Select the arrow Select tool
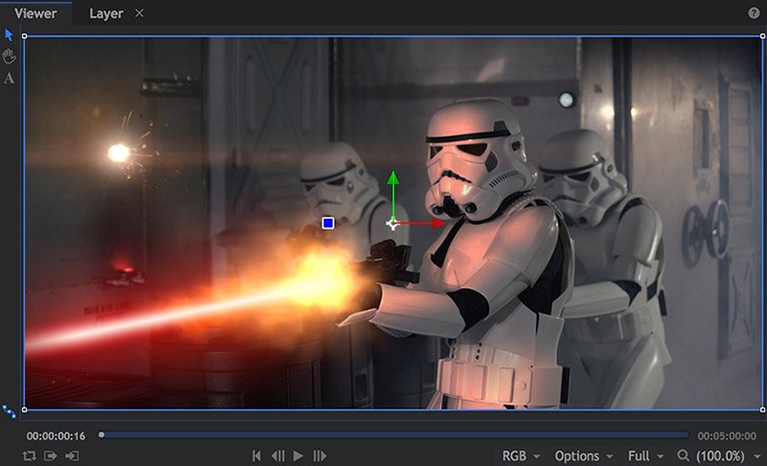Screen dimensions: 767x466 (x=9, y=35)
